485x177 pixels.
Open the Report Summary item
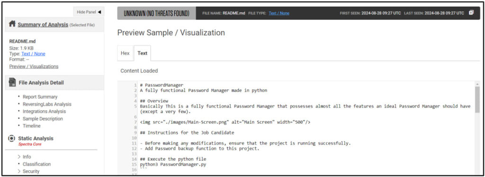click(40, 97)
